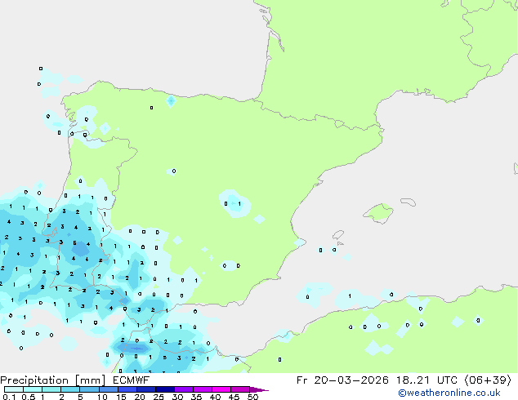Pick the 2–5 mm legend swatch
Image resolution: width=518 pixels, height=400 pixels.
coord(70,389)
